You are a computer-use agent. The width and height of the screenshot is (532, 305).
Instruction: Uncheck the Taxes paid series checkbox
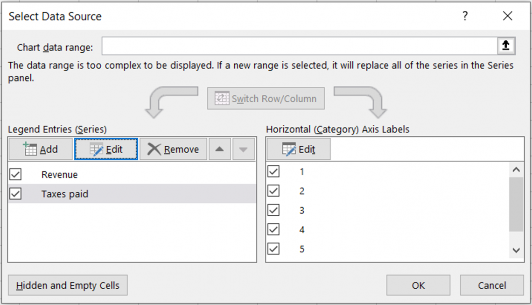click(x=15, y=194)
